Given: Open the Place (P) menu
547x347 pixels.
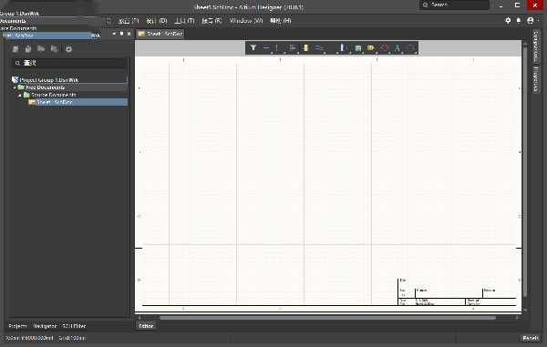Looking at the screenshot, I should pos(129,21).
